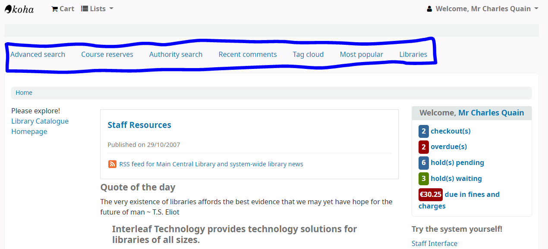
Task: View the 3 hold(s) waiting
Action: coord(450,178)
